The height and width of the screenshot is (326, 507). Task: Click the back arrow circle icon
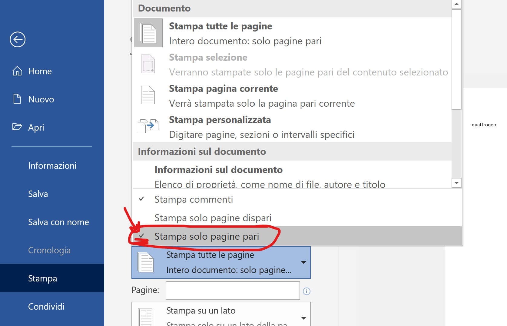click(x=18, y=39)
